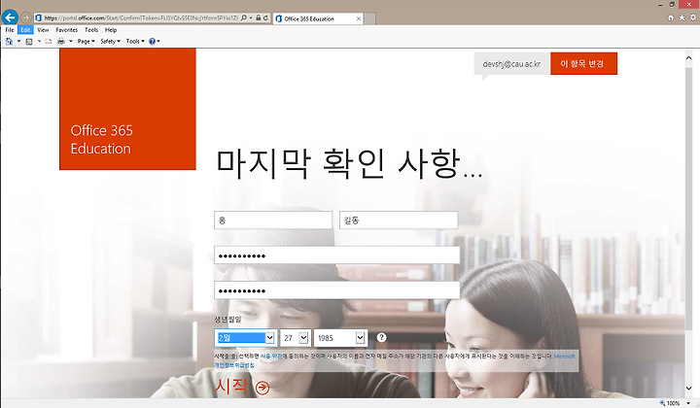Click the 마지막 확인 사항 heading
This screenshot has height=408, width=700.
(349, 163)
